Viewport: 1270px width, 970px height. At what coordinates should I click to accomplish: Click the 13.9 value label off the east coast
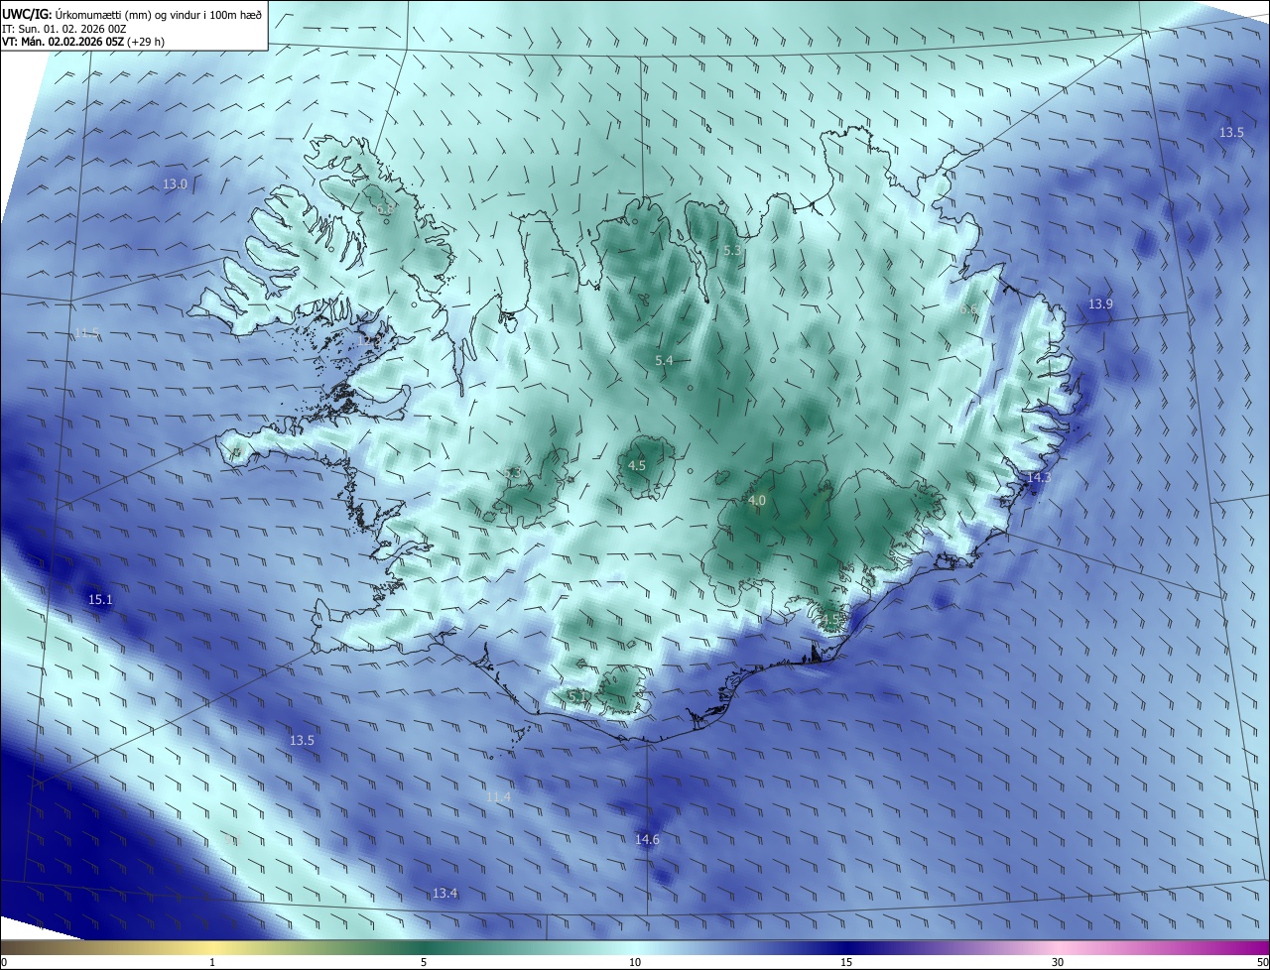point(1100,303)
